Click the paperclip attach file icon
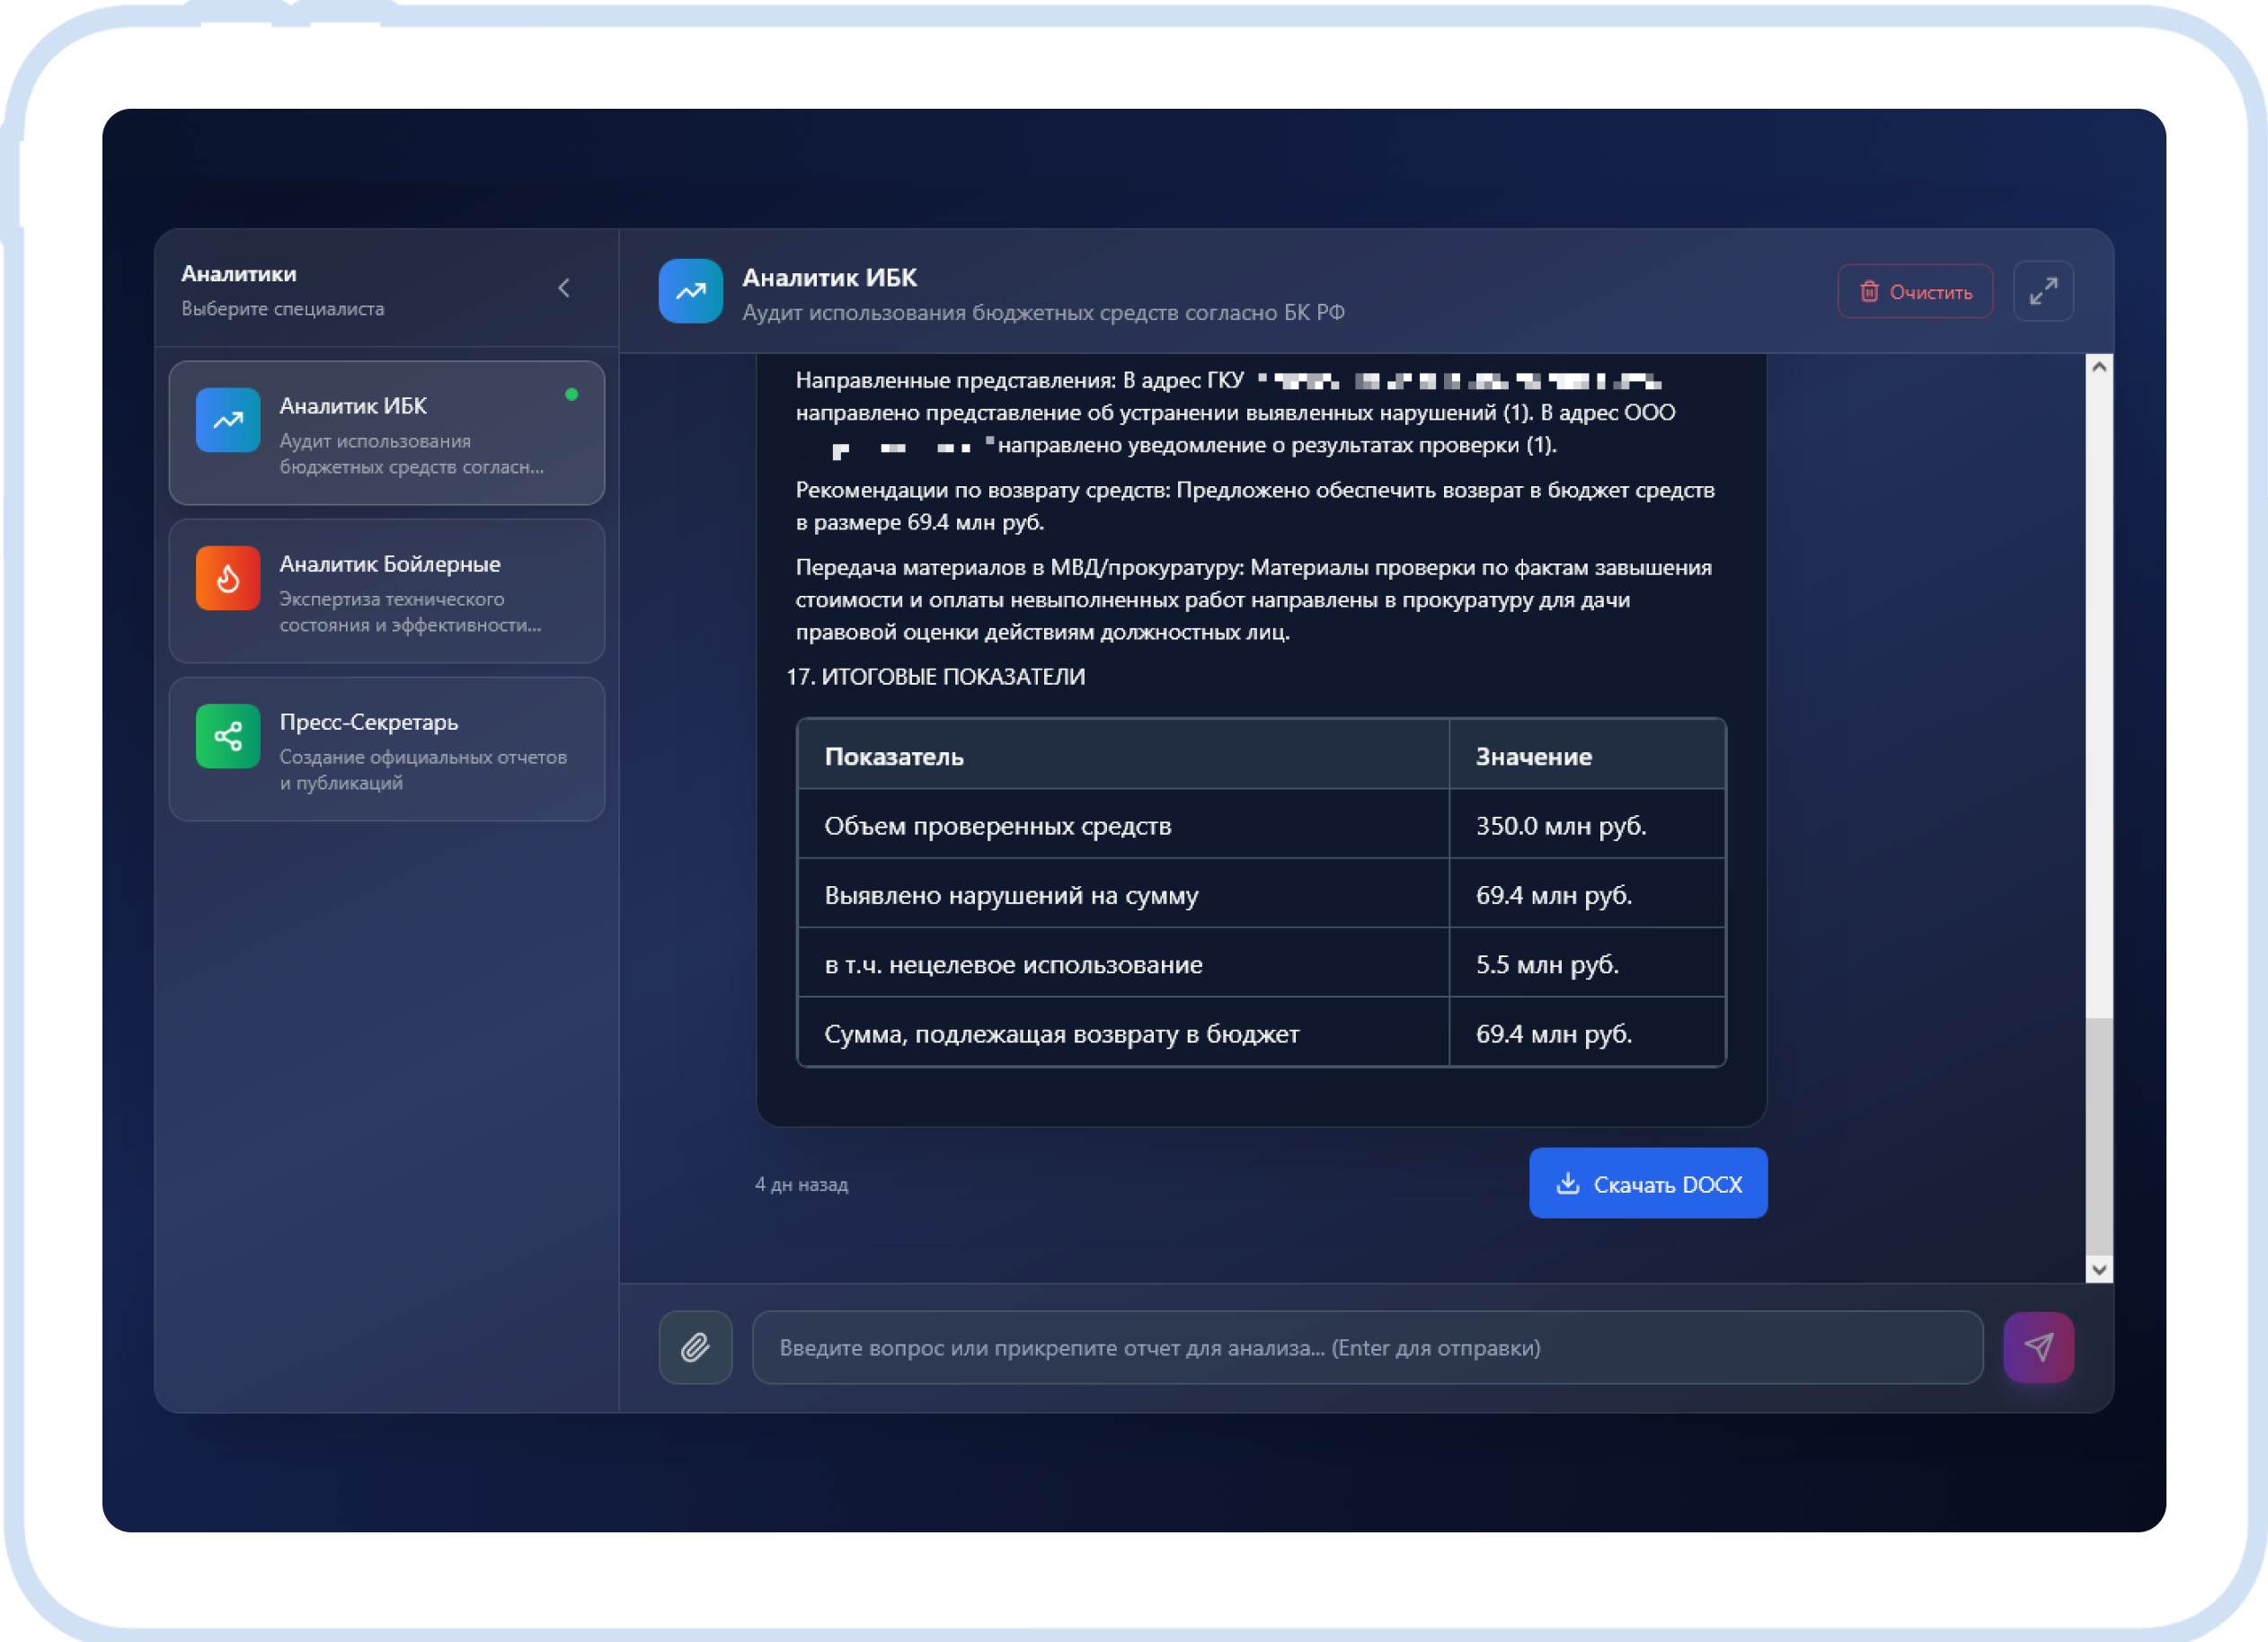The image size is (2268, 1642). click(695, 1347)
